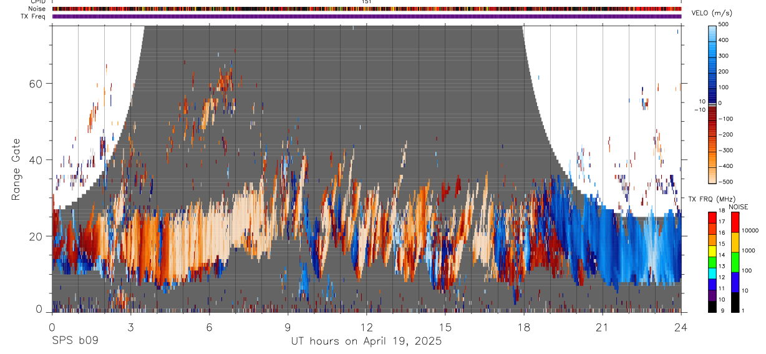The width and height of the screenshot is (766, 354).
Task: Click the 21 UT hour tick label
Action: click(602, 327)
